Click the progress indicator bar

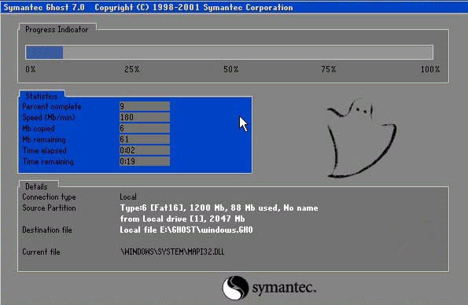[229, 52]
